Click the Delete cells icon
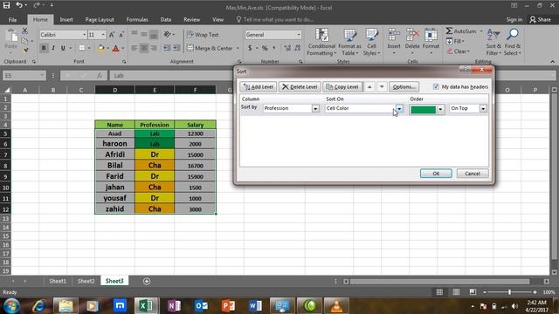The width and height of the screenshot is (559, 314). point(412,36)
